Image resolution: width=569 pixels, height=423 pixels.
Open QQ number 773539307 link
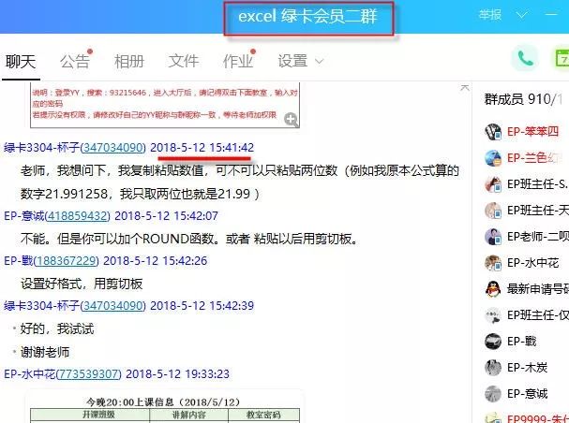click(x=88, y=373)
